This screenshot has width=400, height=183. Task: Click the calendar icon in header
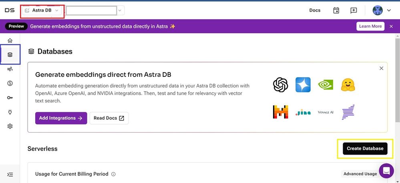(x=336, y=10)
